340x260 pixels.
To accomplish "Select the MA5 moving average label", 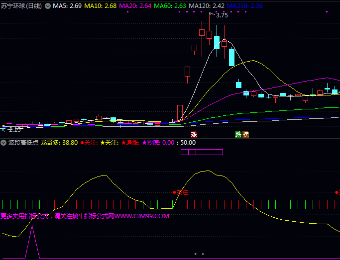I will click(x=67, y=6).
